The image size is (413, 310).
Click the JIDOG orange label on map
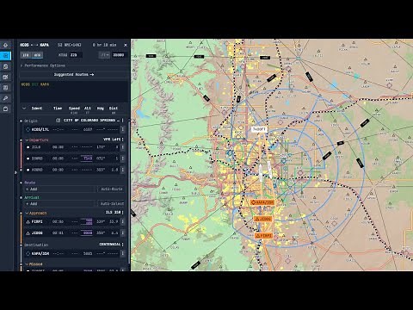coord(262,219)
